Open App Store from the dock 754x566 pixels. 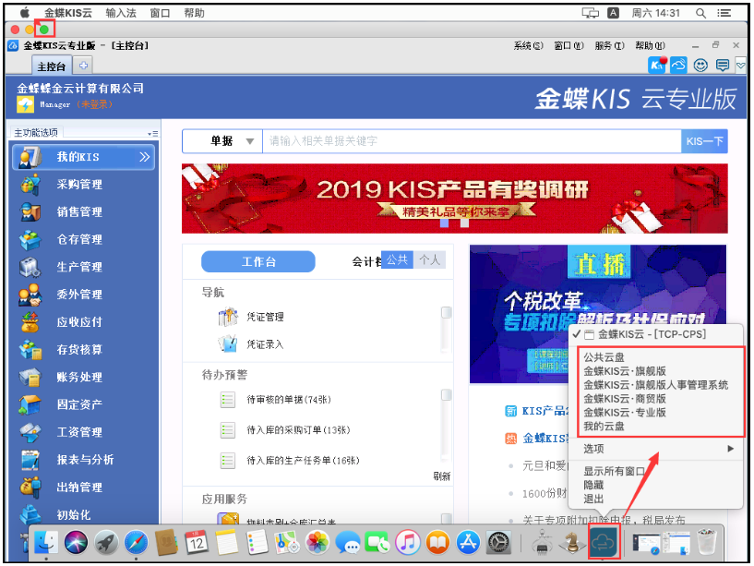pos(468,543)
